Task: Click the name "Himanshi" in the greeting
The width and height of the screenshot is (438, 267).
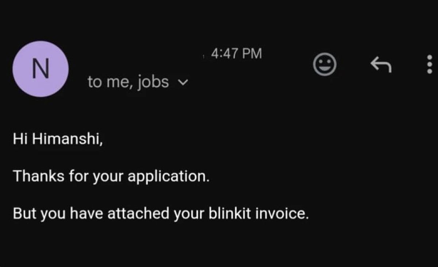Action: point(68,139)
